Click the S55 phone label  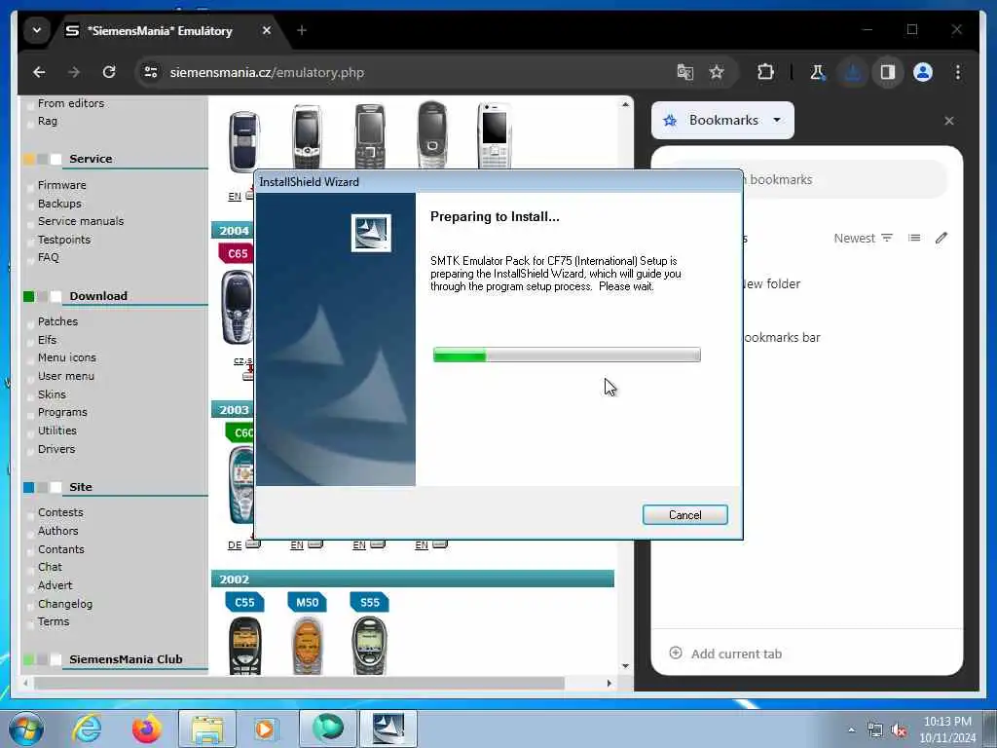369,602
